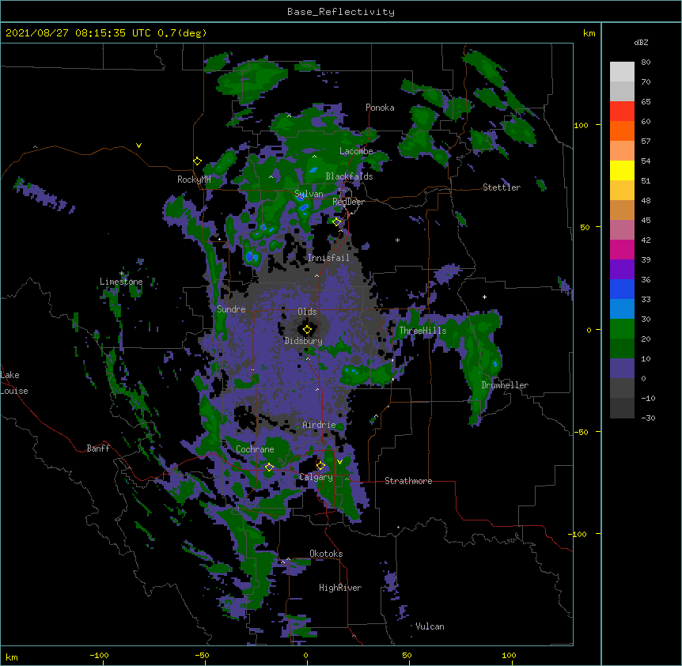
Task: Pick the magenta swatch in the dBZ legend
Action: tap(622, 249)
